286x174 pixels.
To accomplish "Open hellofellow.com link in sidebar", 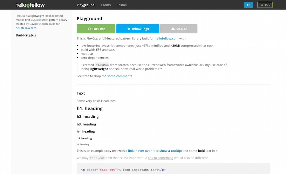I will pyautogui.click(x=26, y=28).
